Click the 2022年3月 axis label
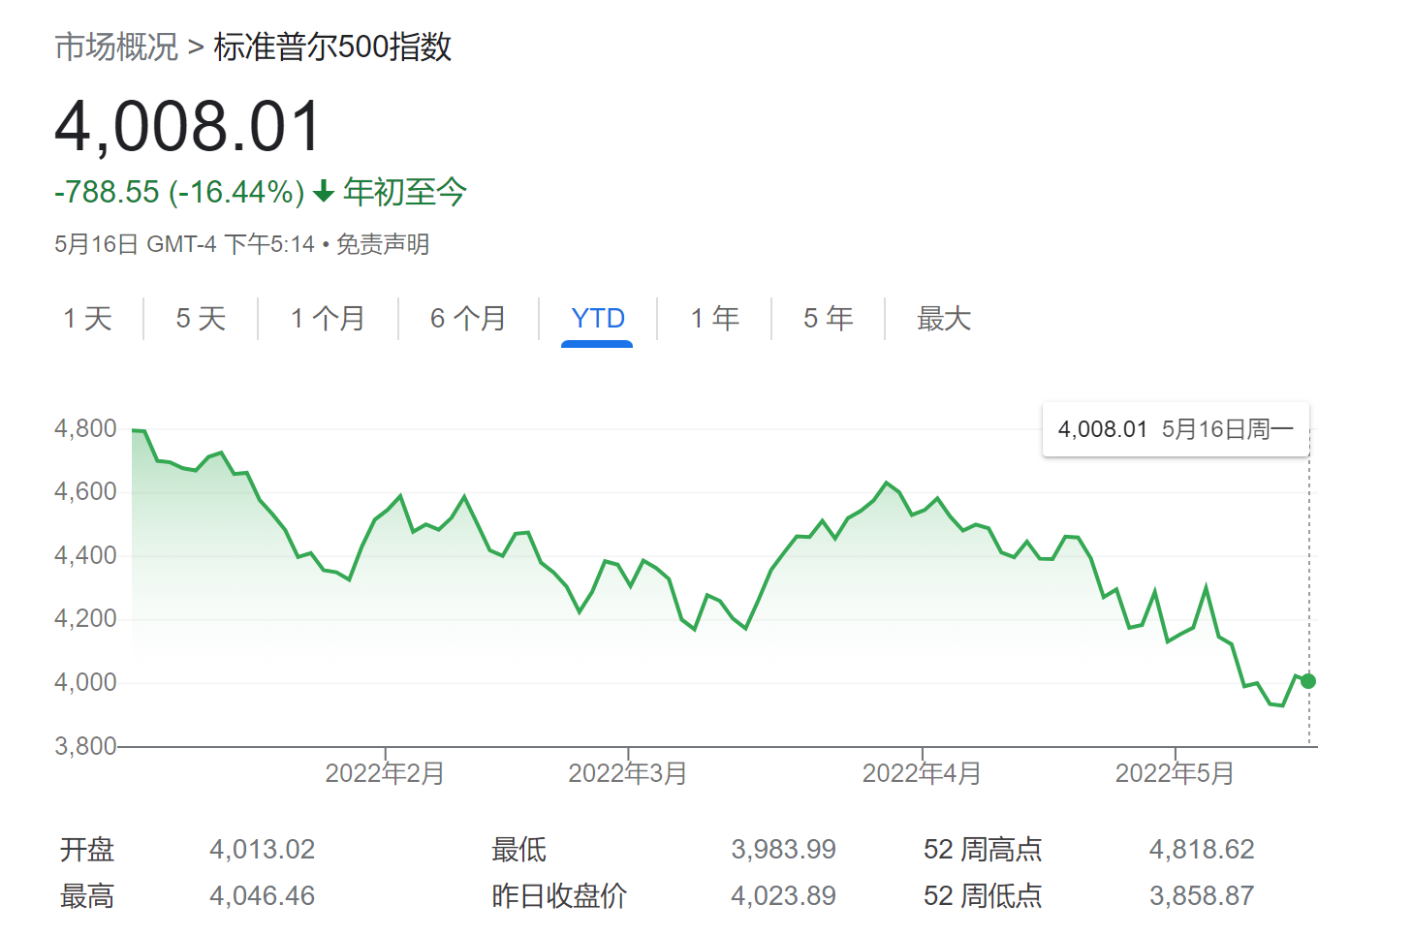 coord(628,773)
